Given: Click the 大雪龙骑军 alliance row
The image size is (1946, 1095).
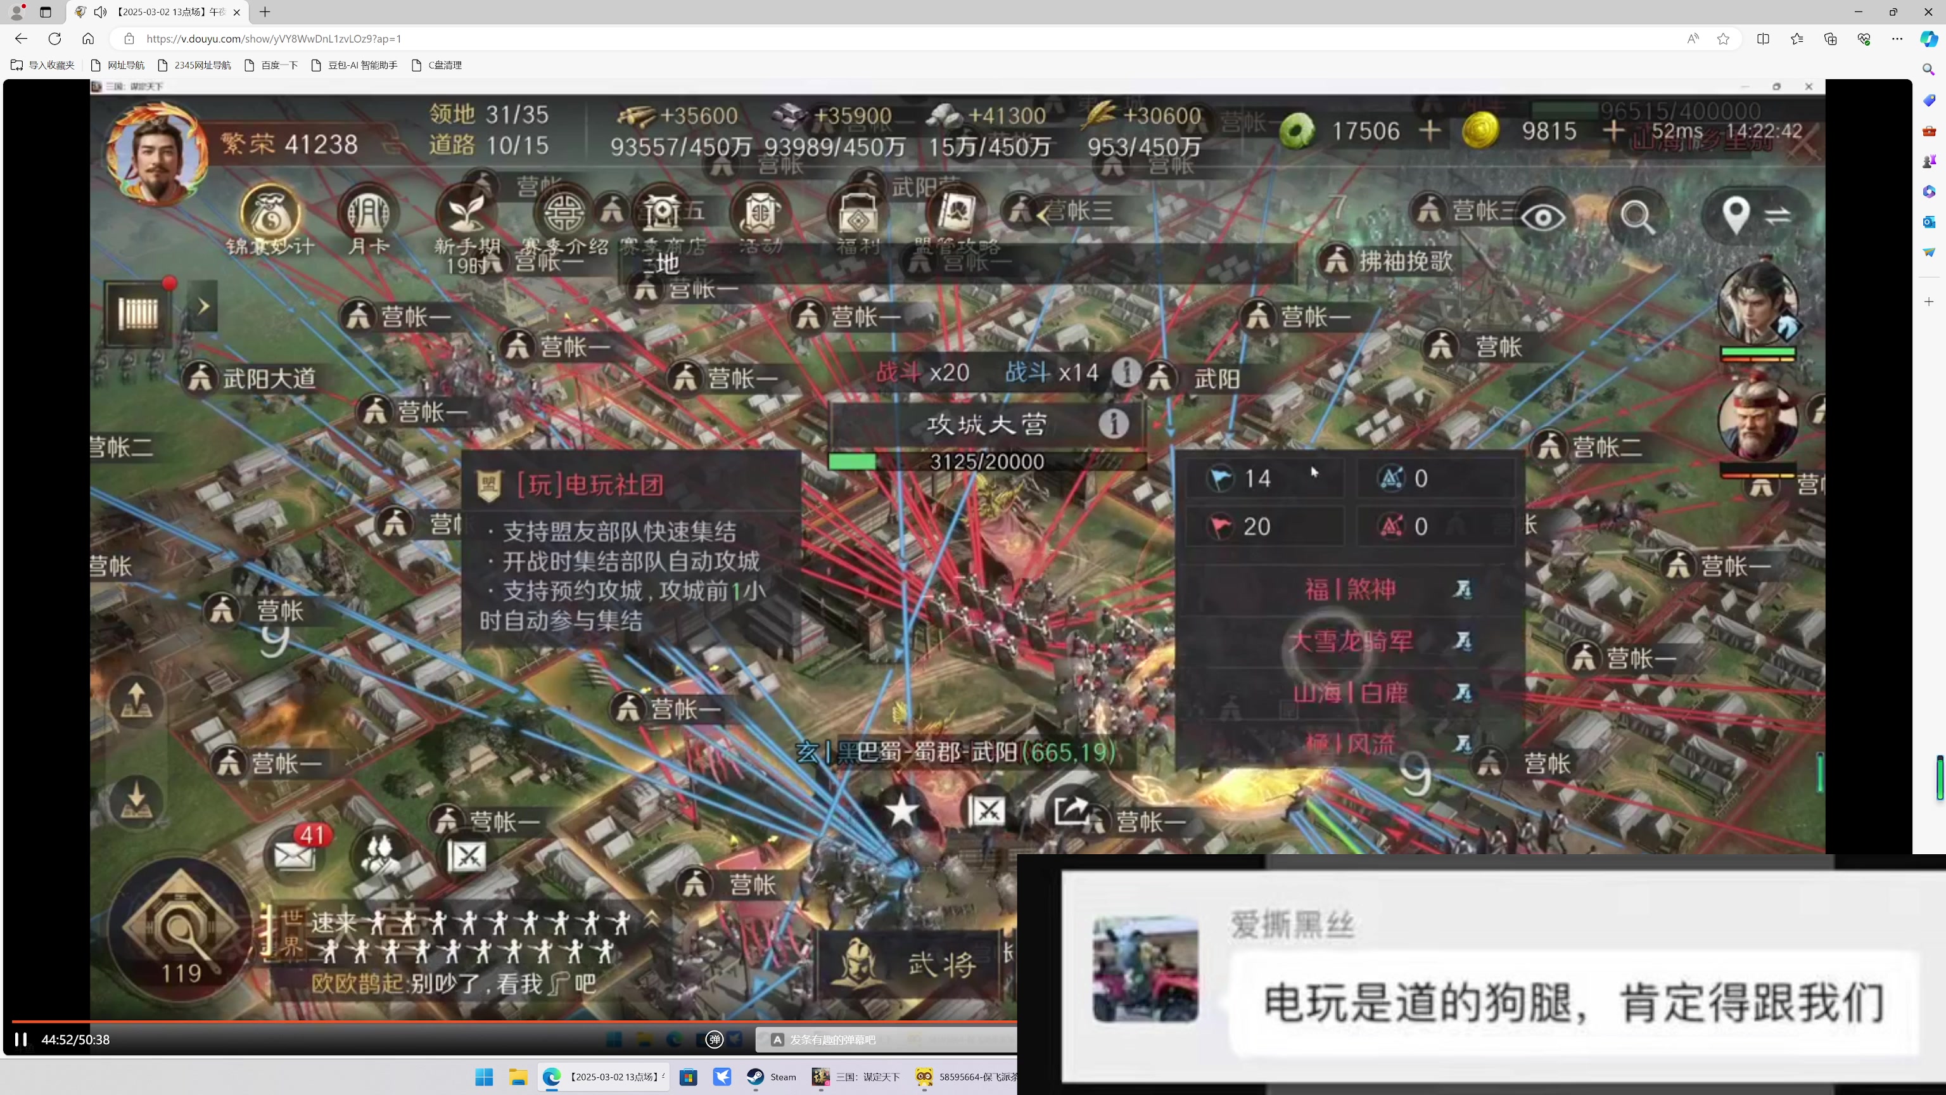Looking at the screenshot, I should (x=1349, y=641).
